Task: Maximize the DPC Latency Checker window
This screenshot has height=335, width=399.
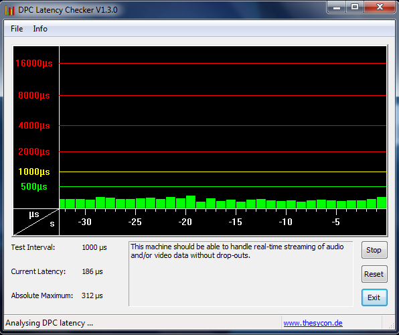Action: tap(355, 7)
